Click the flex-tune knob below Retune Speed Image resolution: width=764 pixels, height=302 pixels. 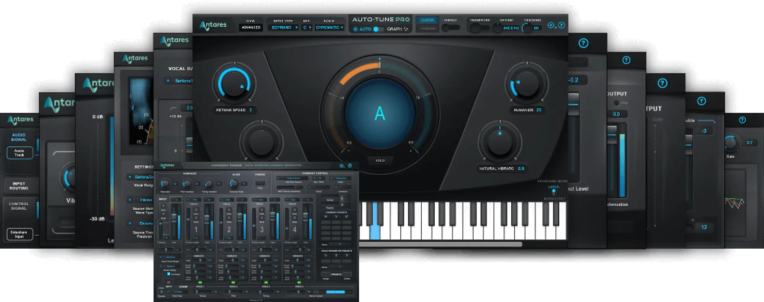[262, 141]
